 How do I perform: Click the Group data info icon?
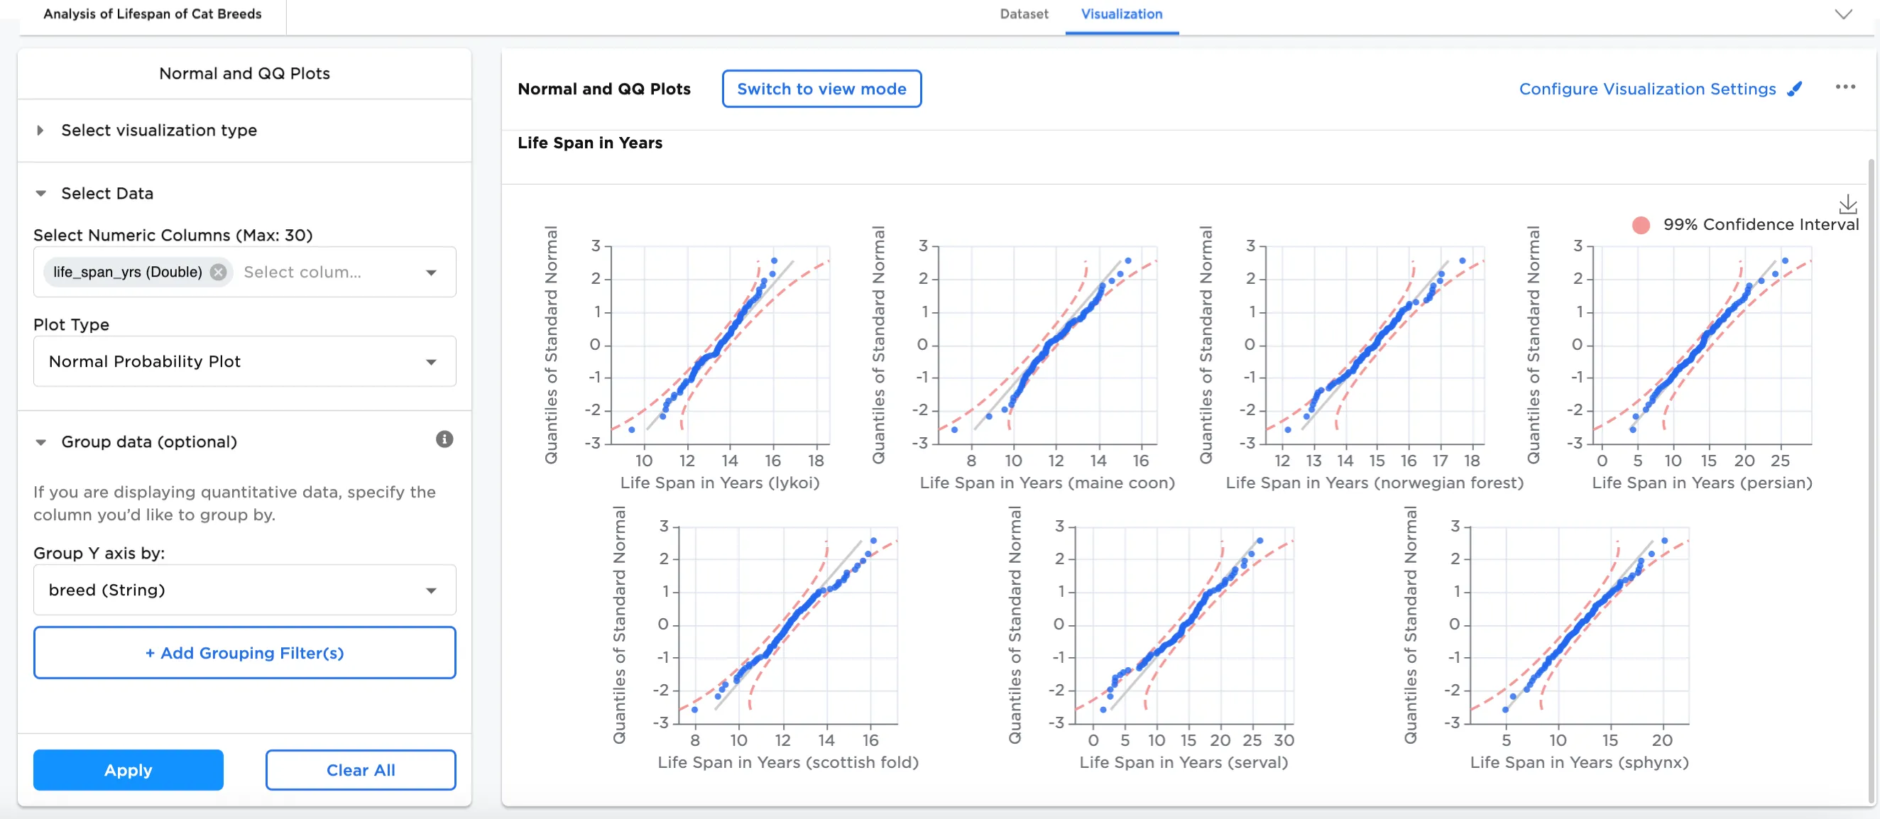point(444,439)
